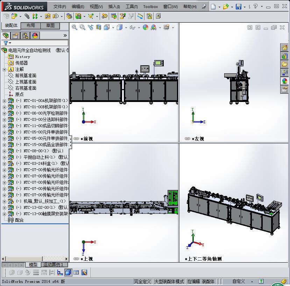Click the Update SpeedPak icon
The width and height of the screenshot is (290, 286).
149,16
